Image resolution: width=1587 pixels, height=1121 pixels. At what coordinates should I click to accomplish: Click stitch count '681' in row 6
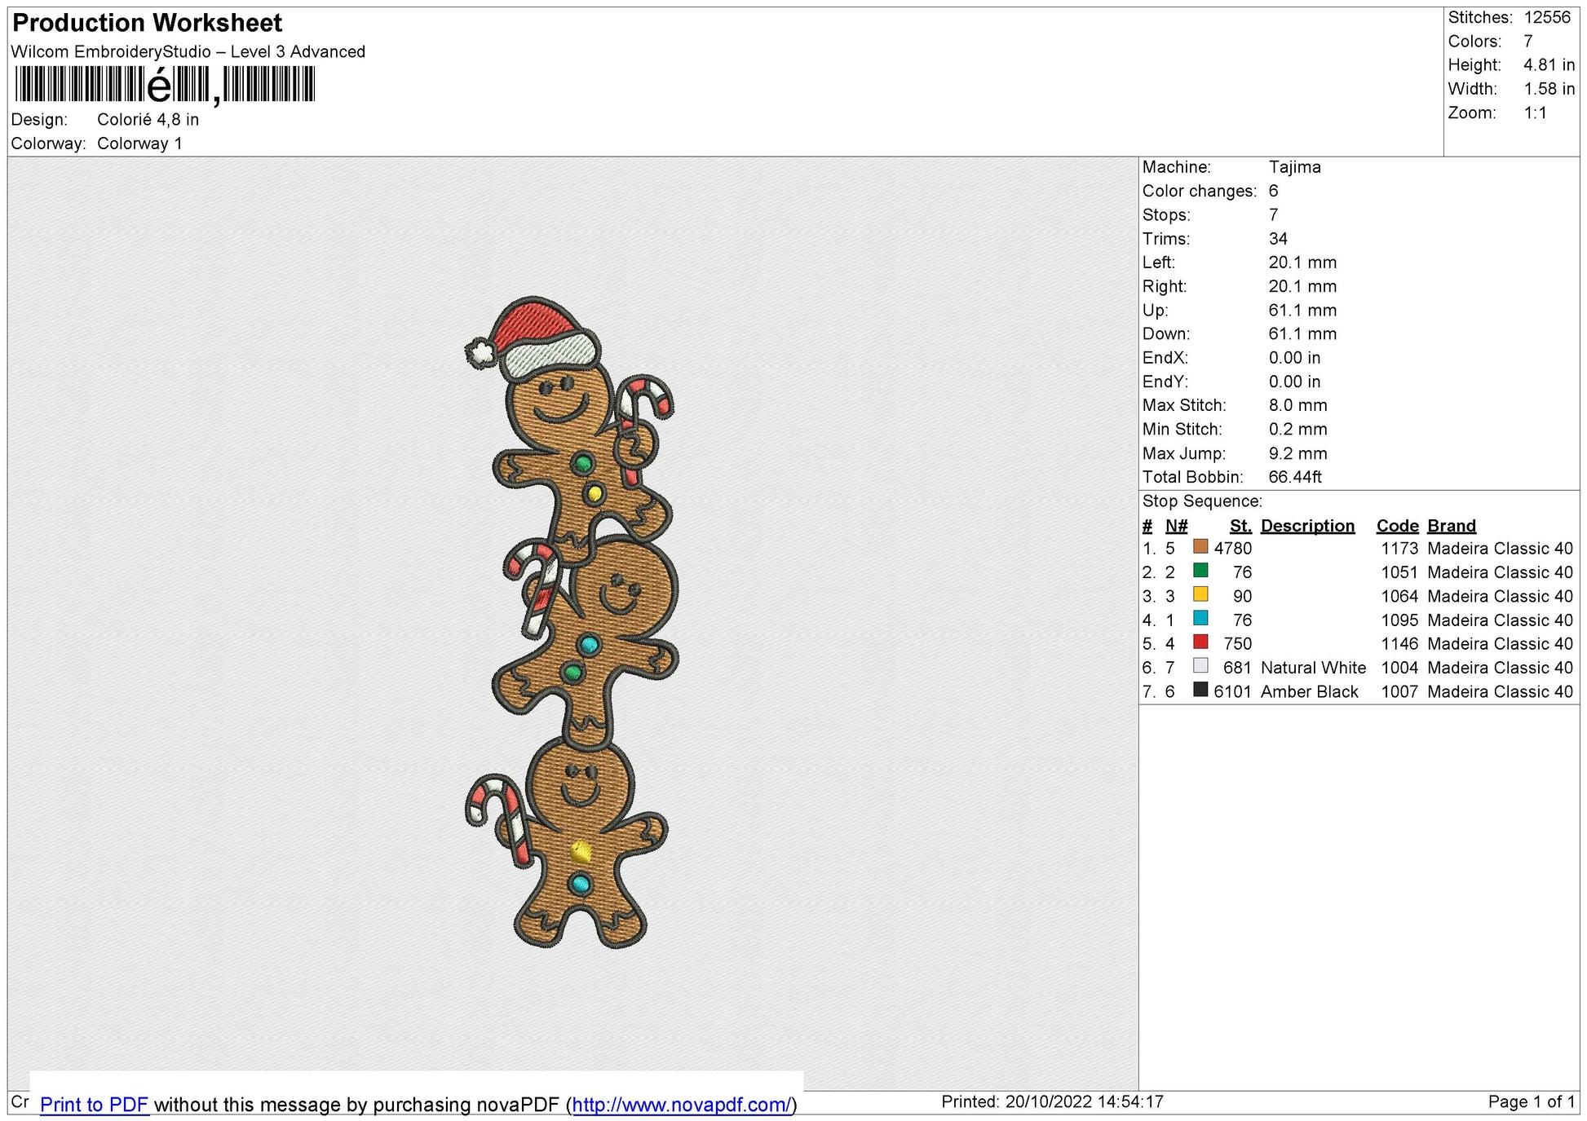click(1237, 668)
